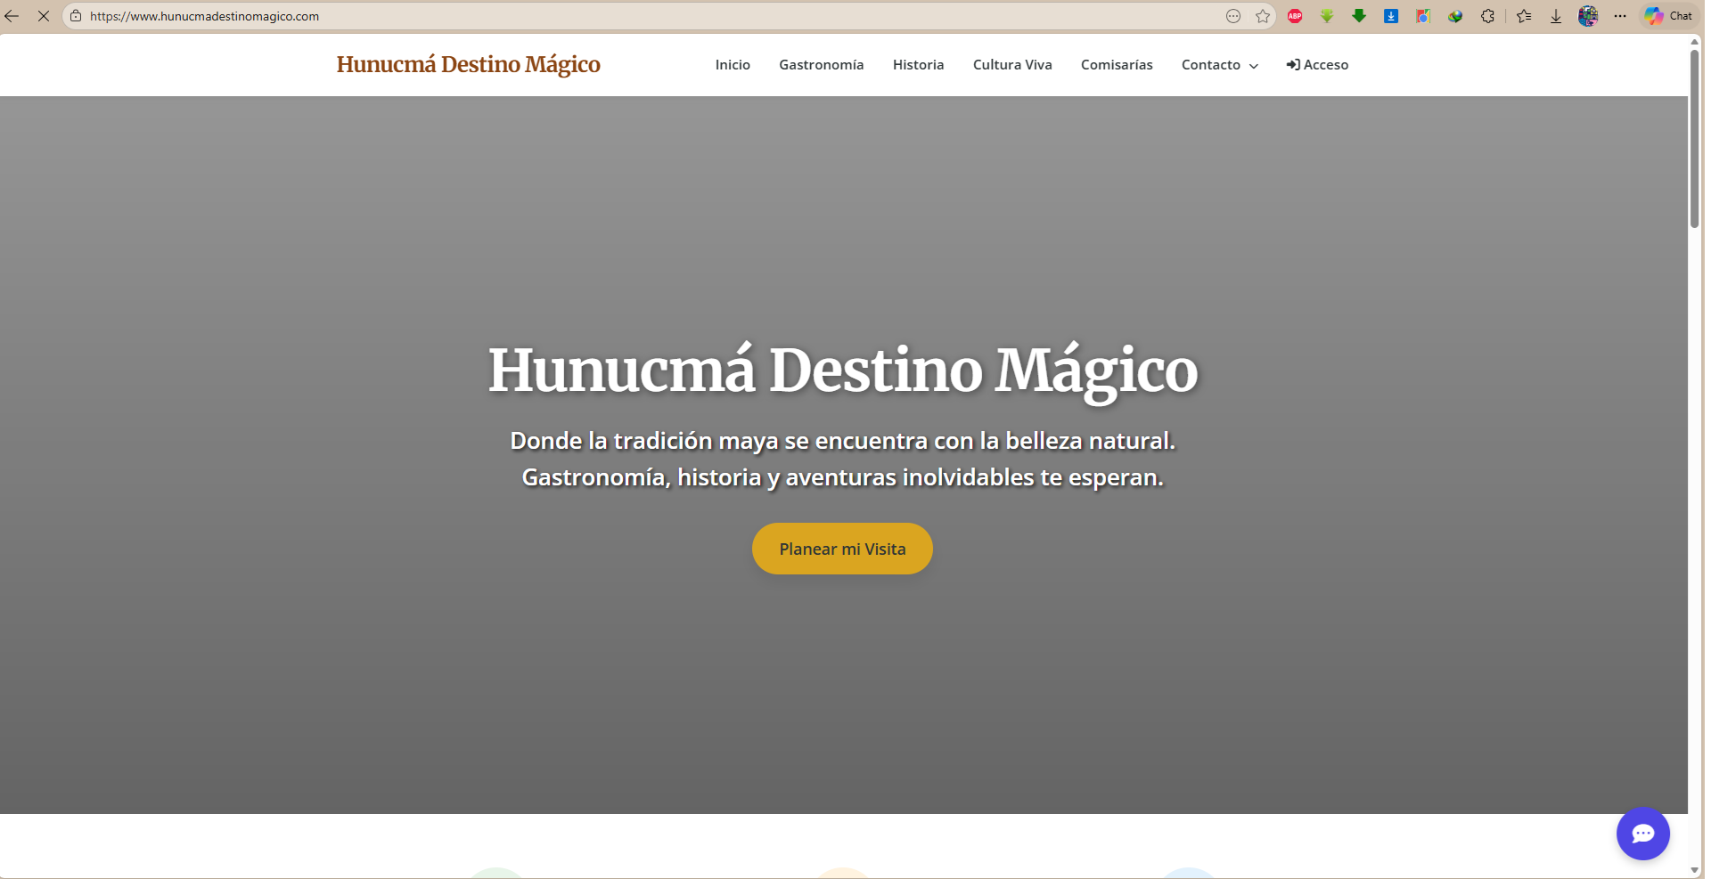
Task: Go to Inicio in the navigation
Action: tap(733, 65)
